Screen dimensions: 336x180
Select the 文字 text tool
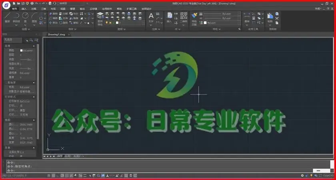pyautogui.click(x=151, y=18)
